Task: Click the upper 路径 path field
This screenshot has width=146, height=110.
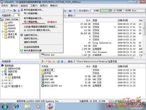Action: click(x=109, y=16)
